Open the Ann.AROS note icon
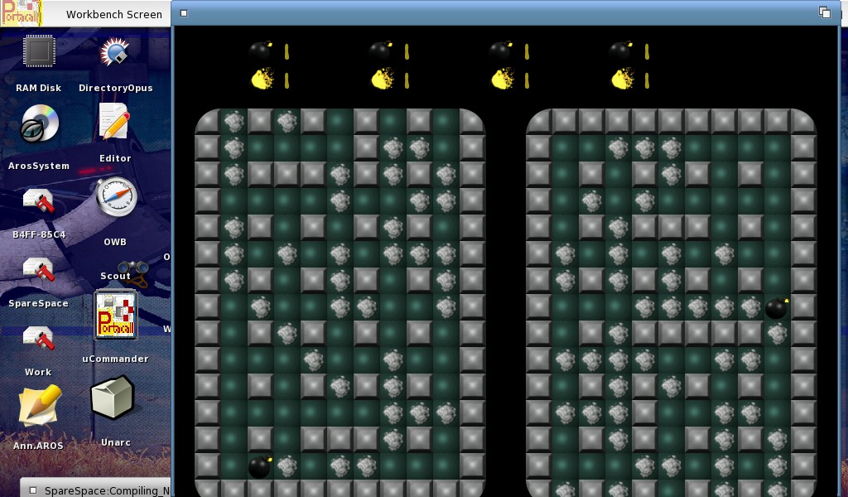 pyautogui.click(x=40, y=406)
